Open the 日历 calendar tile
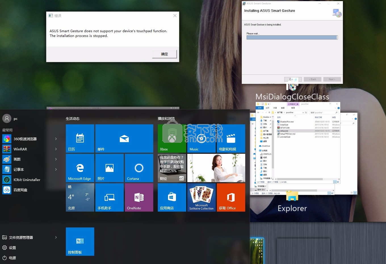386x264 pixels. coord(80,139)
